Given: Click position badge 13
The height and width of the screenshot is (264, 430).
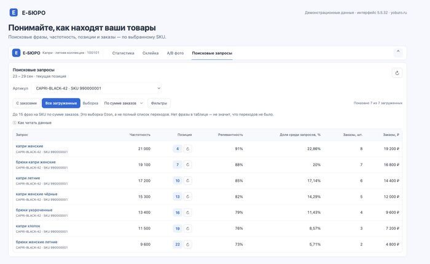Looking at the screenshot, I should point(178,197).
